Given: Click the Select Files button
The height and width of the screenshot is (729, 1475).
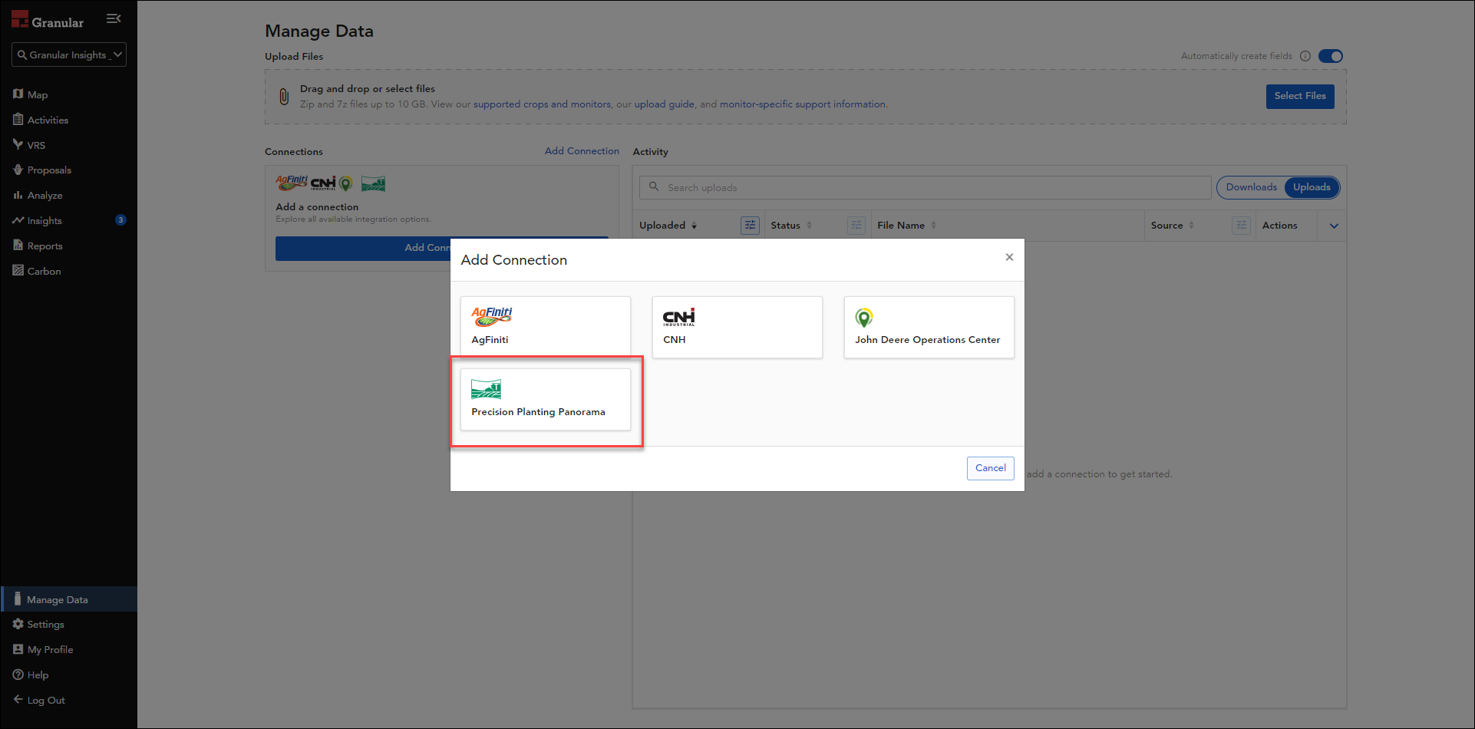Looking at the screenshot, I should coord(1300,96).
